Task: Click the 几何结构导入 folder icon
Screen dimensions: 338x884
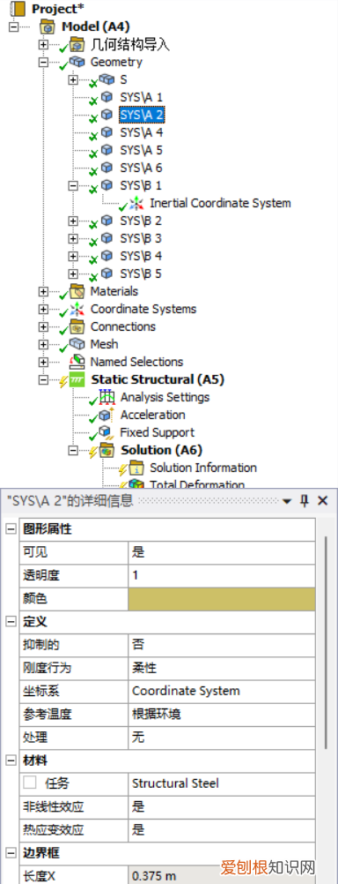Action: tap(77, 44)
